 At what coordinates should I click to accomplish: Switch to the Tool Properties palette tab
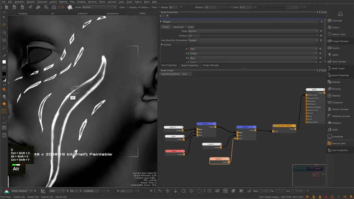169,65
